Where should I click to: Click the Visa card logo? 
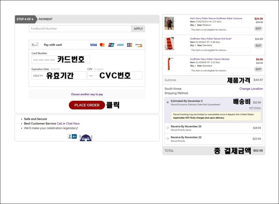(93, 45)
